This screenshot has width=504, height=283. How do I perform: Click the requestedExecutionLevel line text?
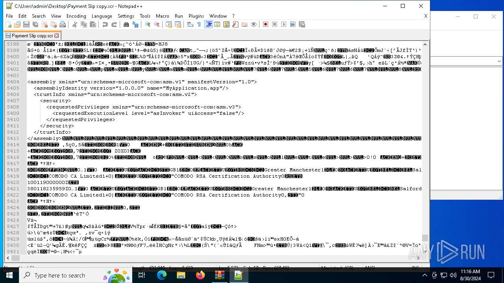click(x=148, y=113)
